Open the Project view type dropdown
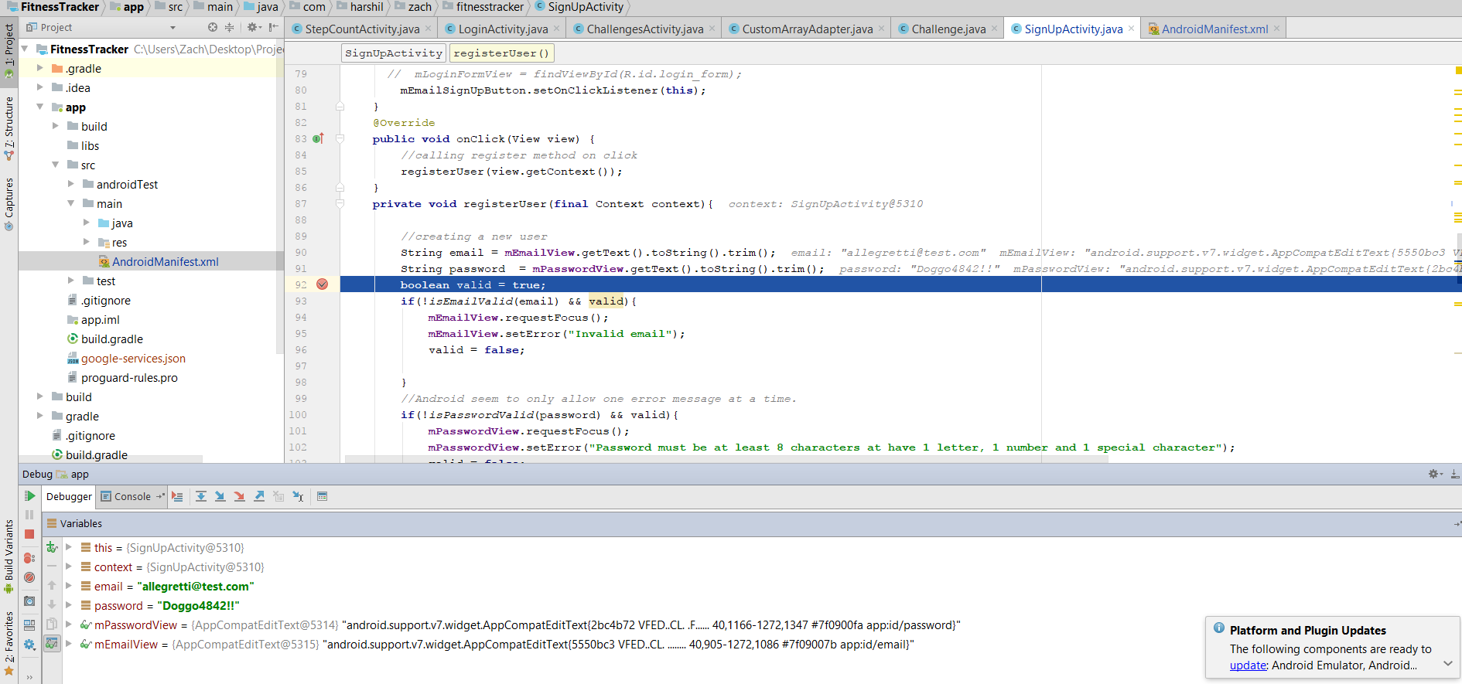The image size is (1462, 684). (173, 28)
